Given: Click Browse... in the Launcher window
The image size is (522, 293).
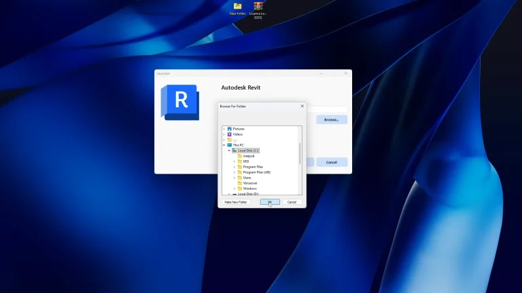Looking at the screenshot, I should 332,119.
